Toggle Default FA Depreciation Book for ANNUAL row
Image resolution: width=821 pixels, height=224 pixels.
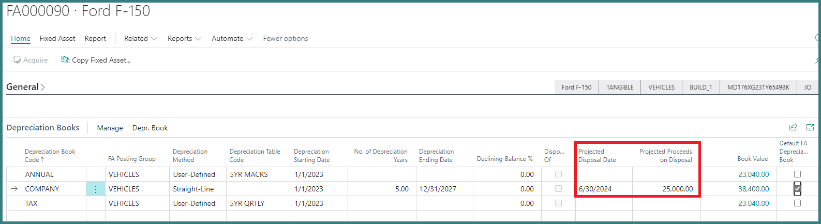point(797,174)
